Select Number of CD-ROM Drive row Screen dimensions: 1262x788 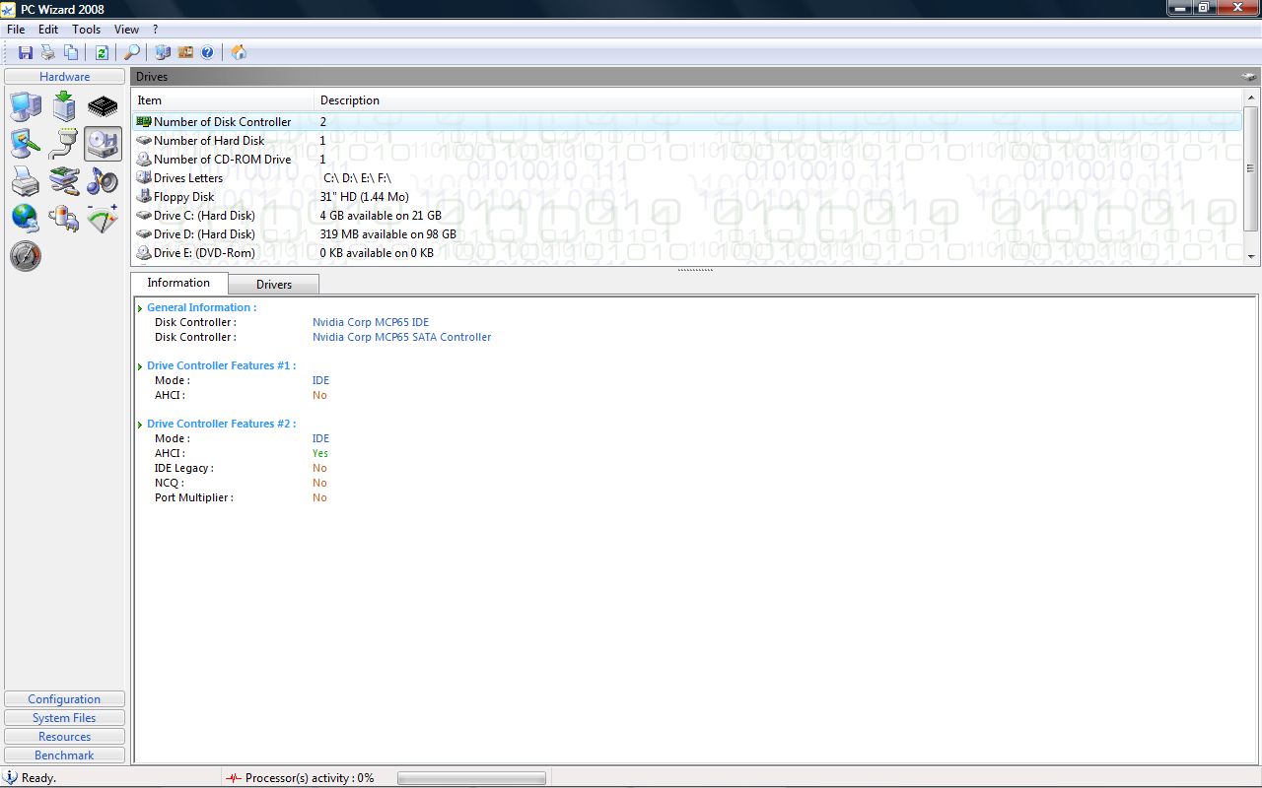pyautogui.click(x=687, y=160)
